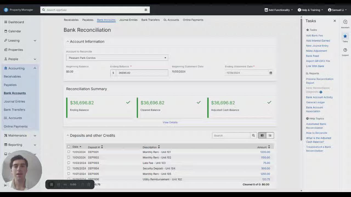Open the Support question mark icon

(x=345, y=50)
